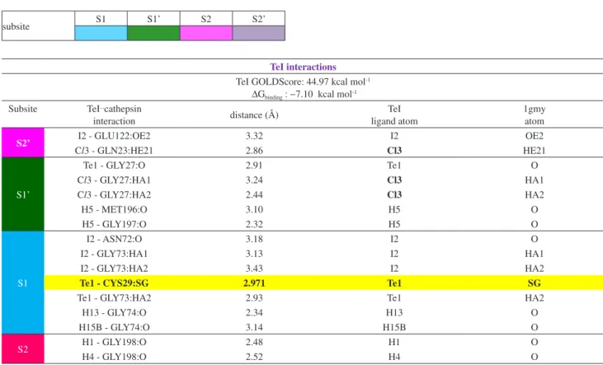
Task: Click the distance value 2.91
Action: (254, 166)
